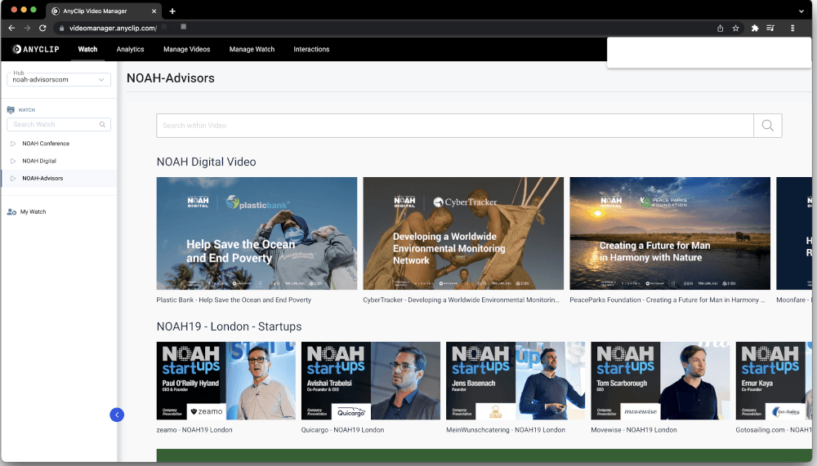Viewport: 817px width, 466px height.
Task: Open Tom Scarborough Movewise thumbnail
Action: pyautogui.click(x=660, y=380)
